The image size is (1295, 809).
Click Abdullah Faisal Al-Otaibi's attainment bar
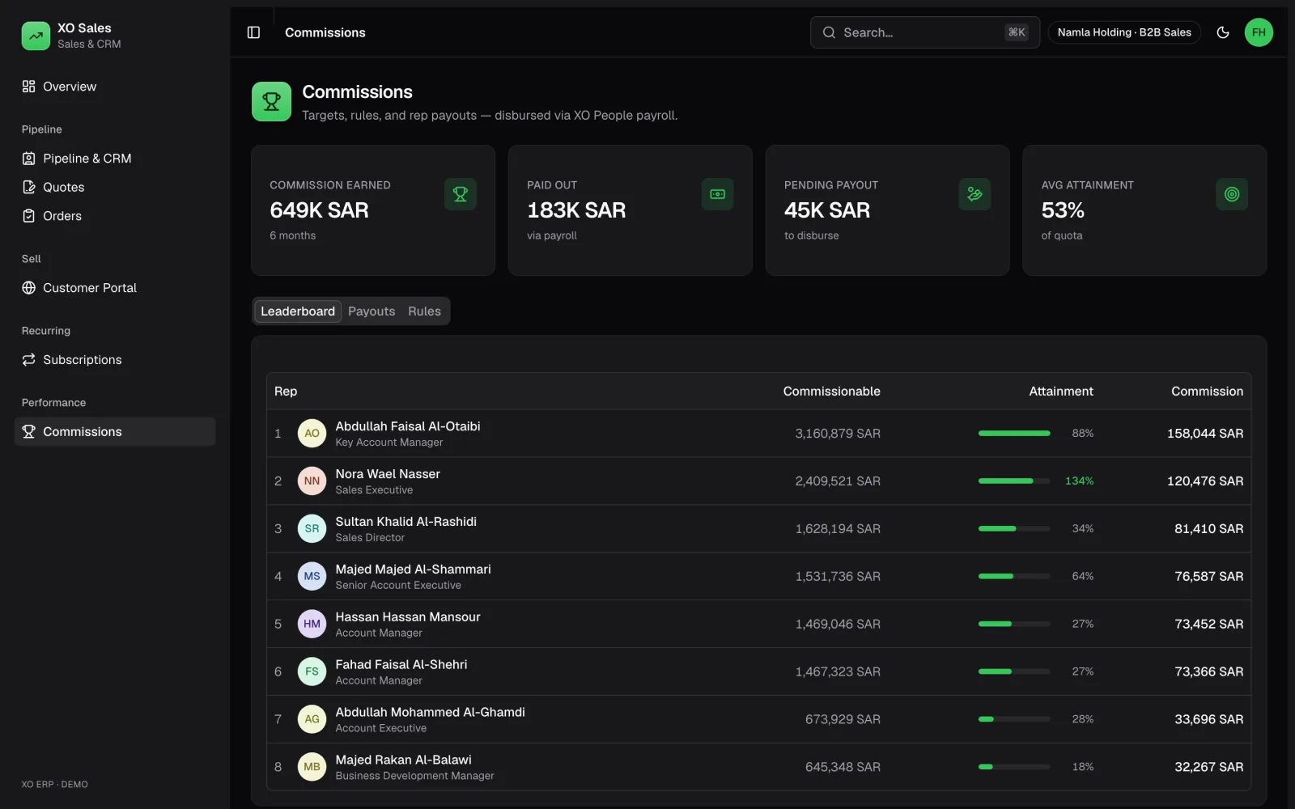[x=1014, y=434]
